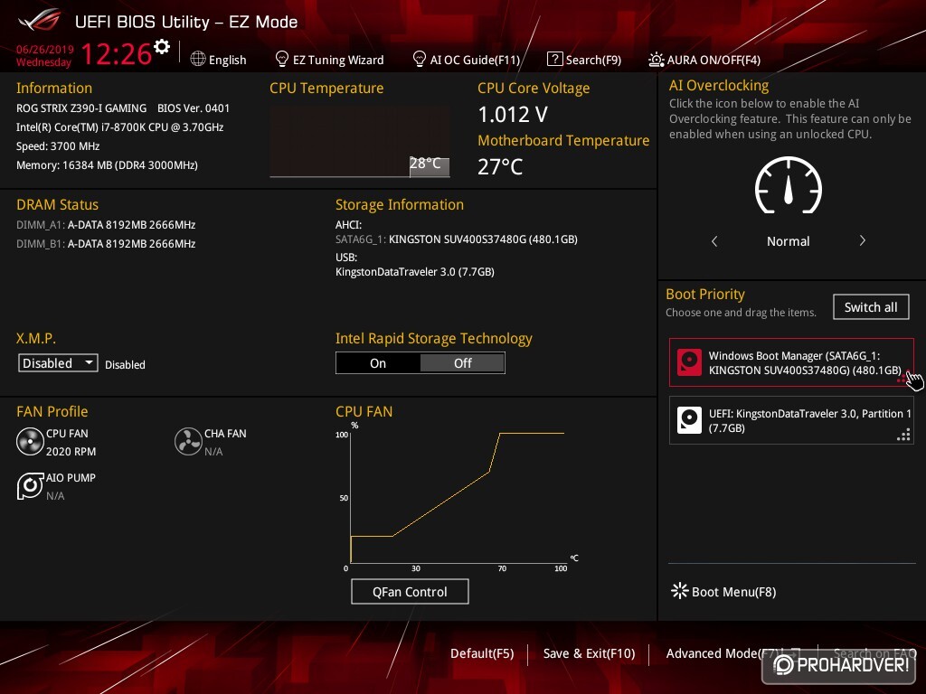Viewport: 926px width, 694px height.
Task: Click the AI OC Guide lightbulb icon
Action: [x=420, y=59]
